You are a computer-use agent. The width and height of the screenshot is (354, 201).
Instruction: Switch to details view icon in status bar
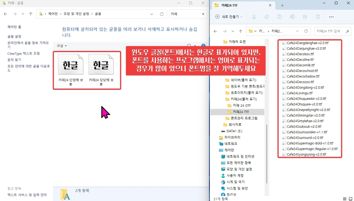tap(345, 199)
